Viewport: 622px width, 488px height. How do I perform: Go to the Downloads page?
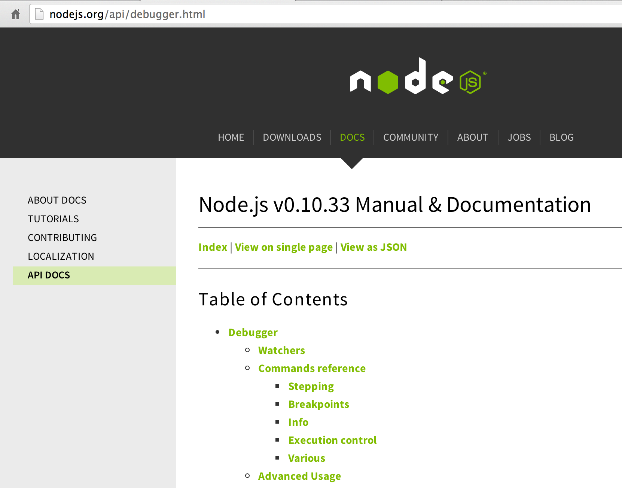coord(292,137)
